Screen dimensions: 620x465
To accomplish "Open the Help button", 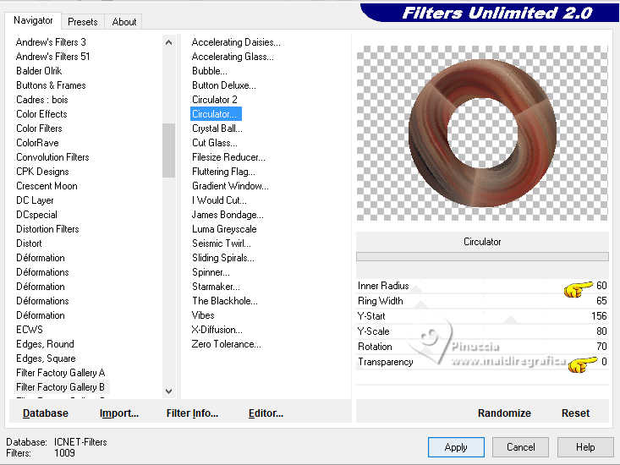I will click(585, 447).
